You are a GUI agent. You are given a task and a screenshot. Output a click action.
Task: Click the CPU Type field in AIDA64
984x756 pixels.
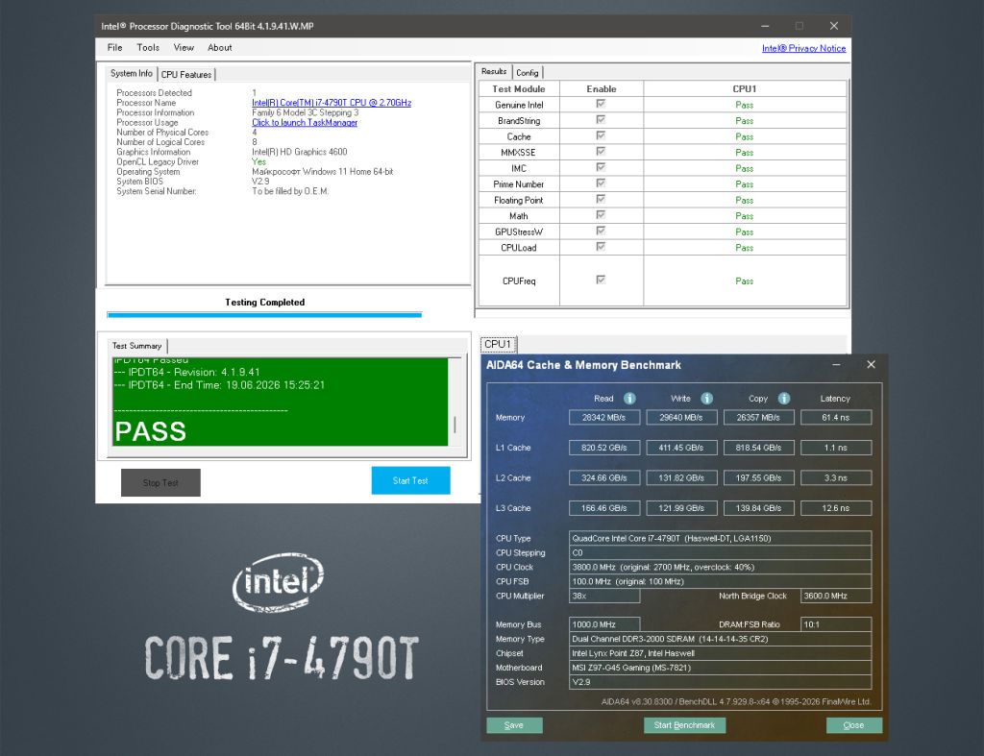click(720, 538)
